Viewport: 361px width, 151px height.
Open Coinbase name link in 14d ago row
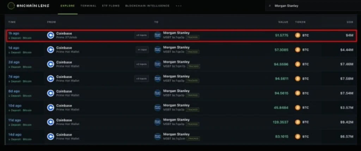click(x=64, y=134)
